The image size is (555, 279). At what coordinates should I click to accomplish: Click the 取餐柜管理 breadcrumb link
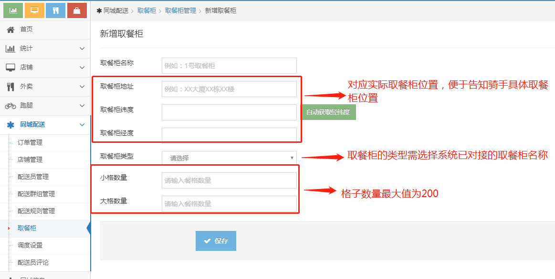coord(180,10)
